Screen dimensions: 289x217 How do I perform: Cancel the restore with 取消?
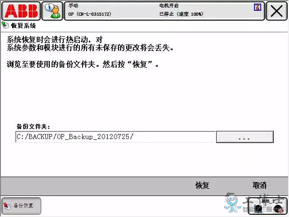[259, 185]
